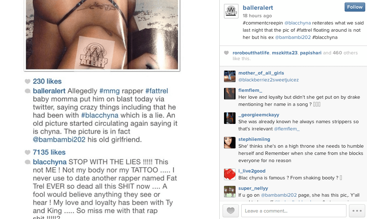Click the heart like button beside comment box

pyautogui.click(x=231, y=211)
